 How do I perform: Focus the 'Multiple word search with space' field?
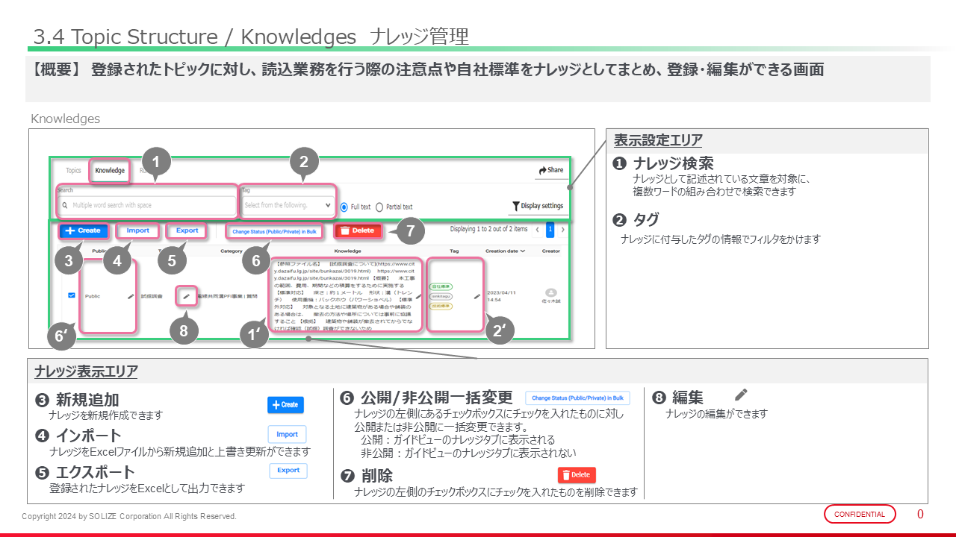coord(153,205)
